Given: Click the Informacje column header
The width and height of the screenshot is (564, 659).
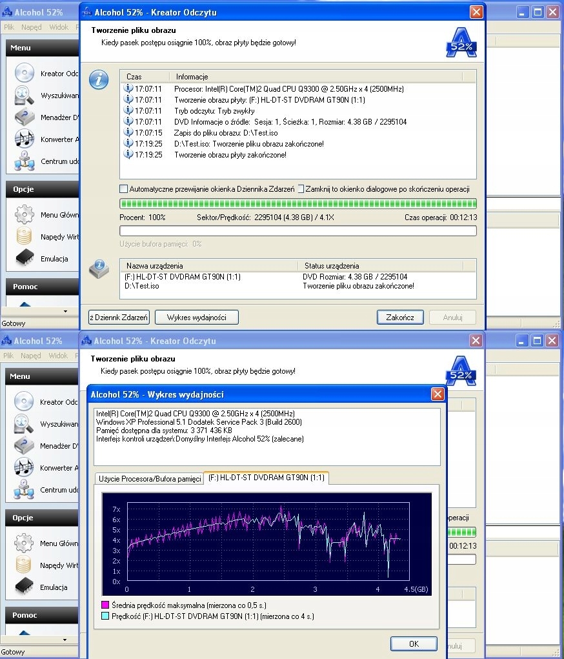Looking at the screenshot, I should point(316,77).
